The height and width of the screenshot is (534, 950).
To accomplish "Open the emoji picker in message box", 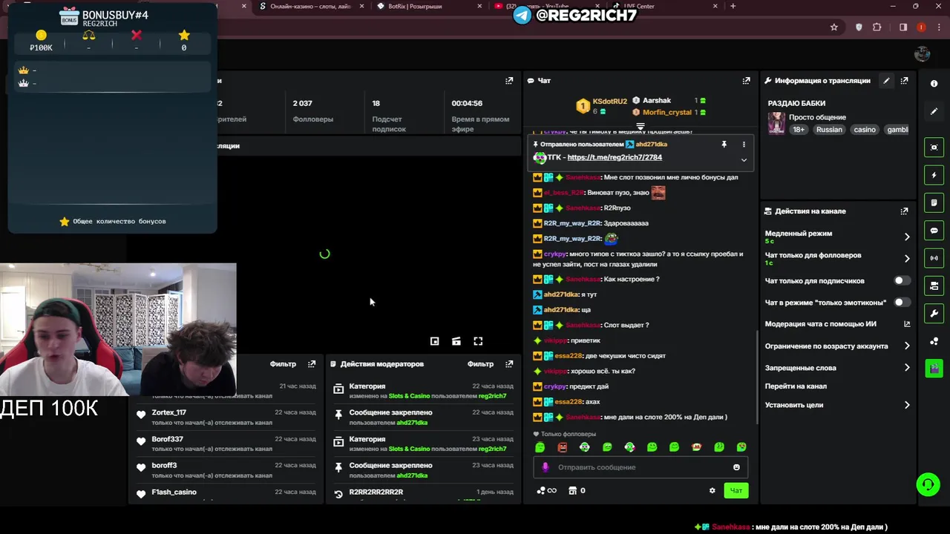I will coord(736,467).
